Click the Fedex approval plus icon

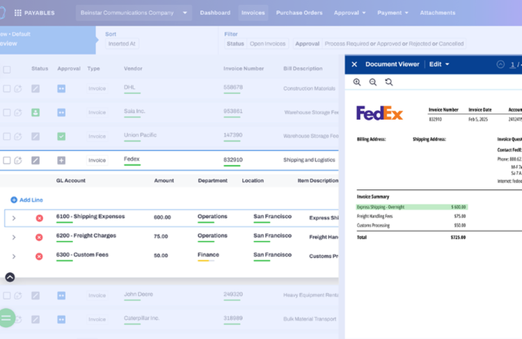[61, 161]
